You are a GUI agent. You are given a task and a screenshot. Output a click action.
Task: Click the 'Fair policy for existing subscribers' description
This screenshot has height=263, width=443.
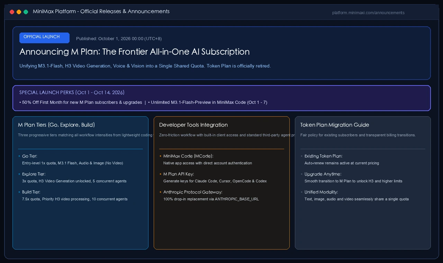tap(358, 135)
